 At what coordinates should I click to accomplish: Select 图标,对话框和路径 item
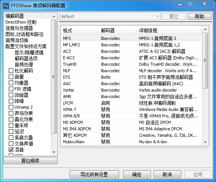[x=24, y=34]
